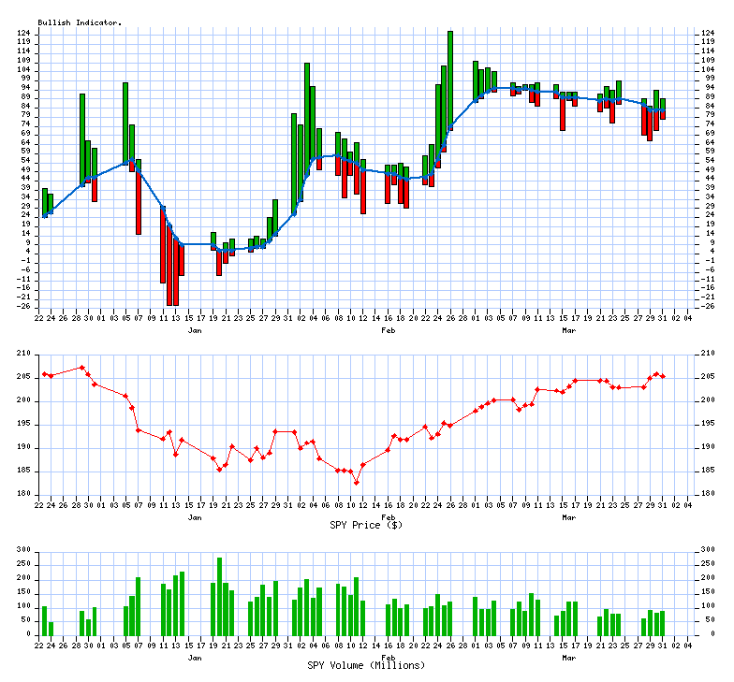Screen dimensions: 734x682
Task: Click the 0 label on the right volume axis
Action: [x=704, y=634]
